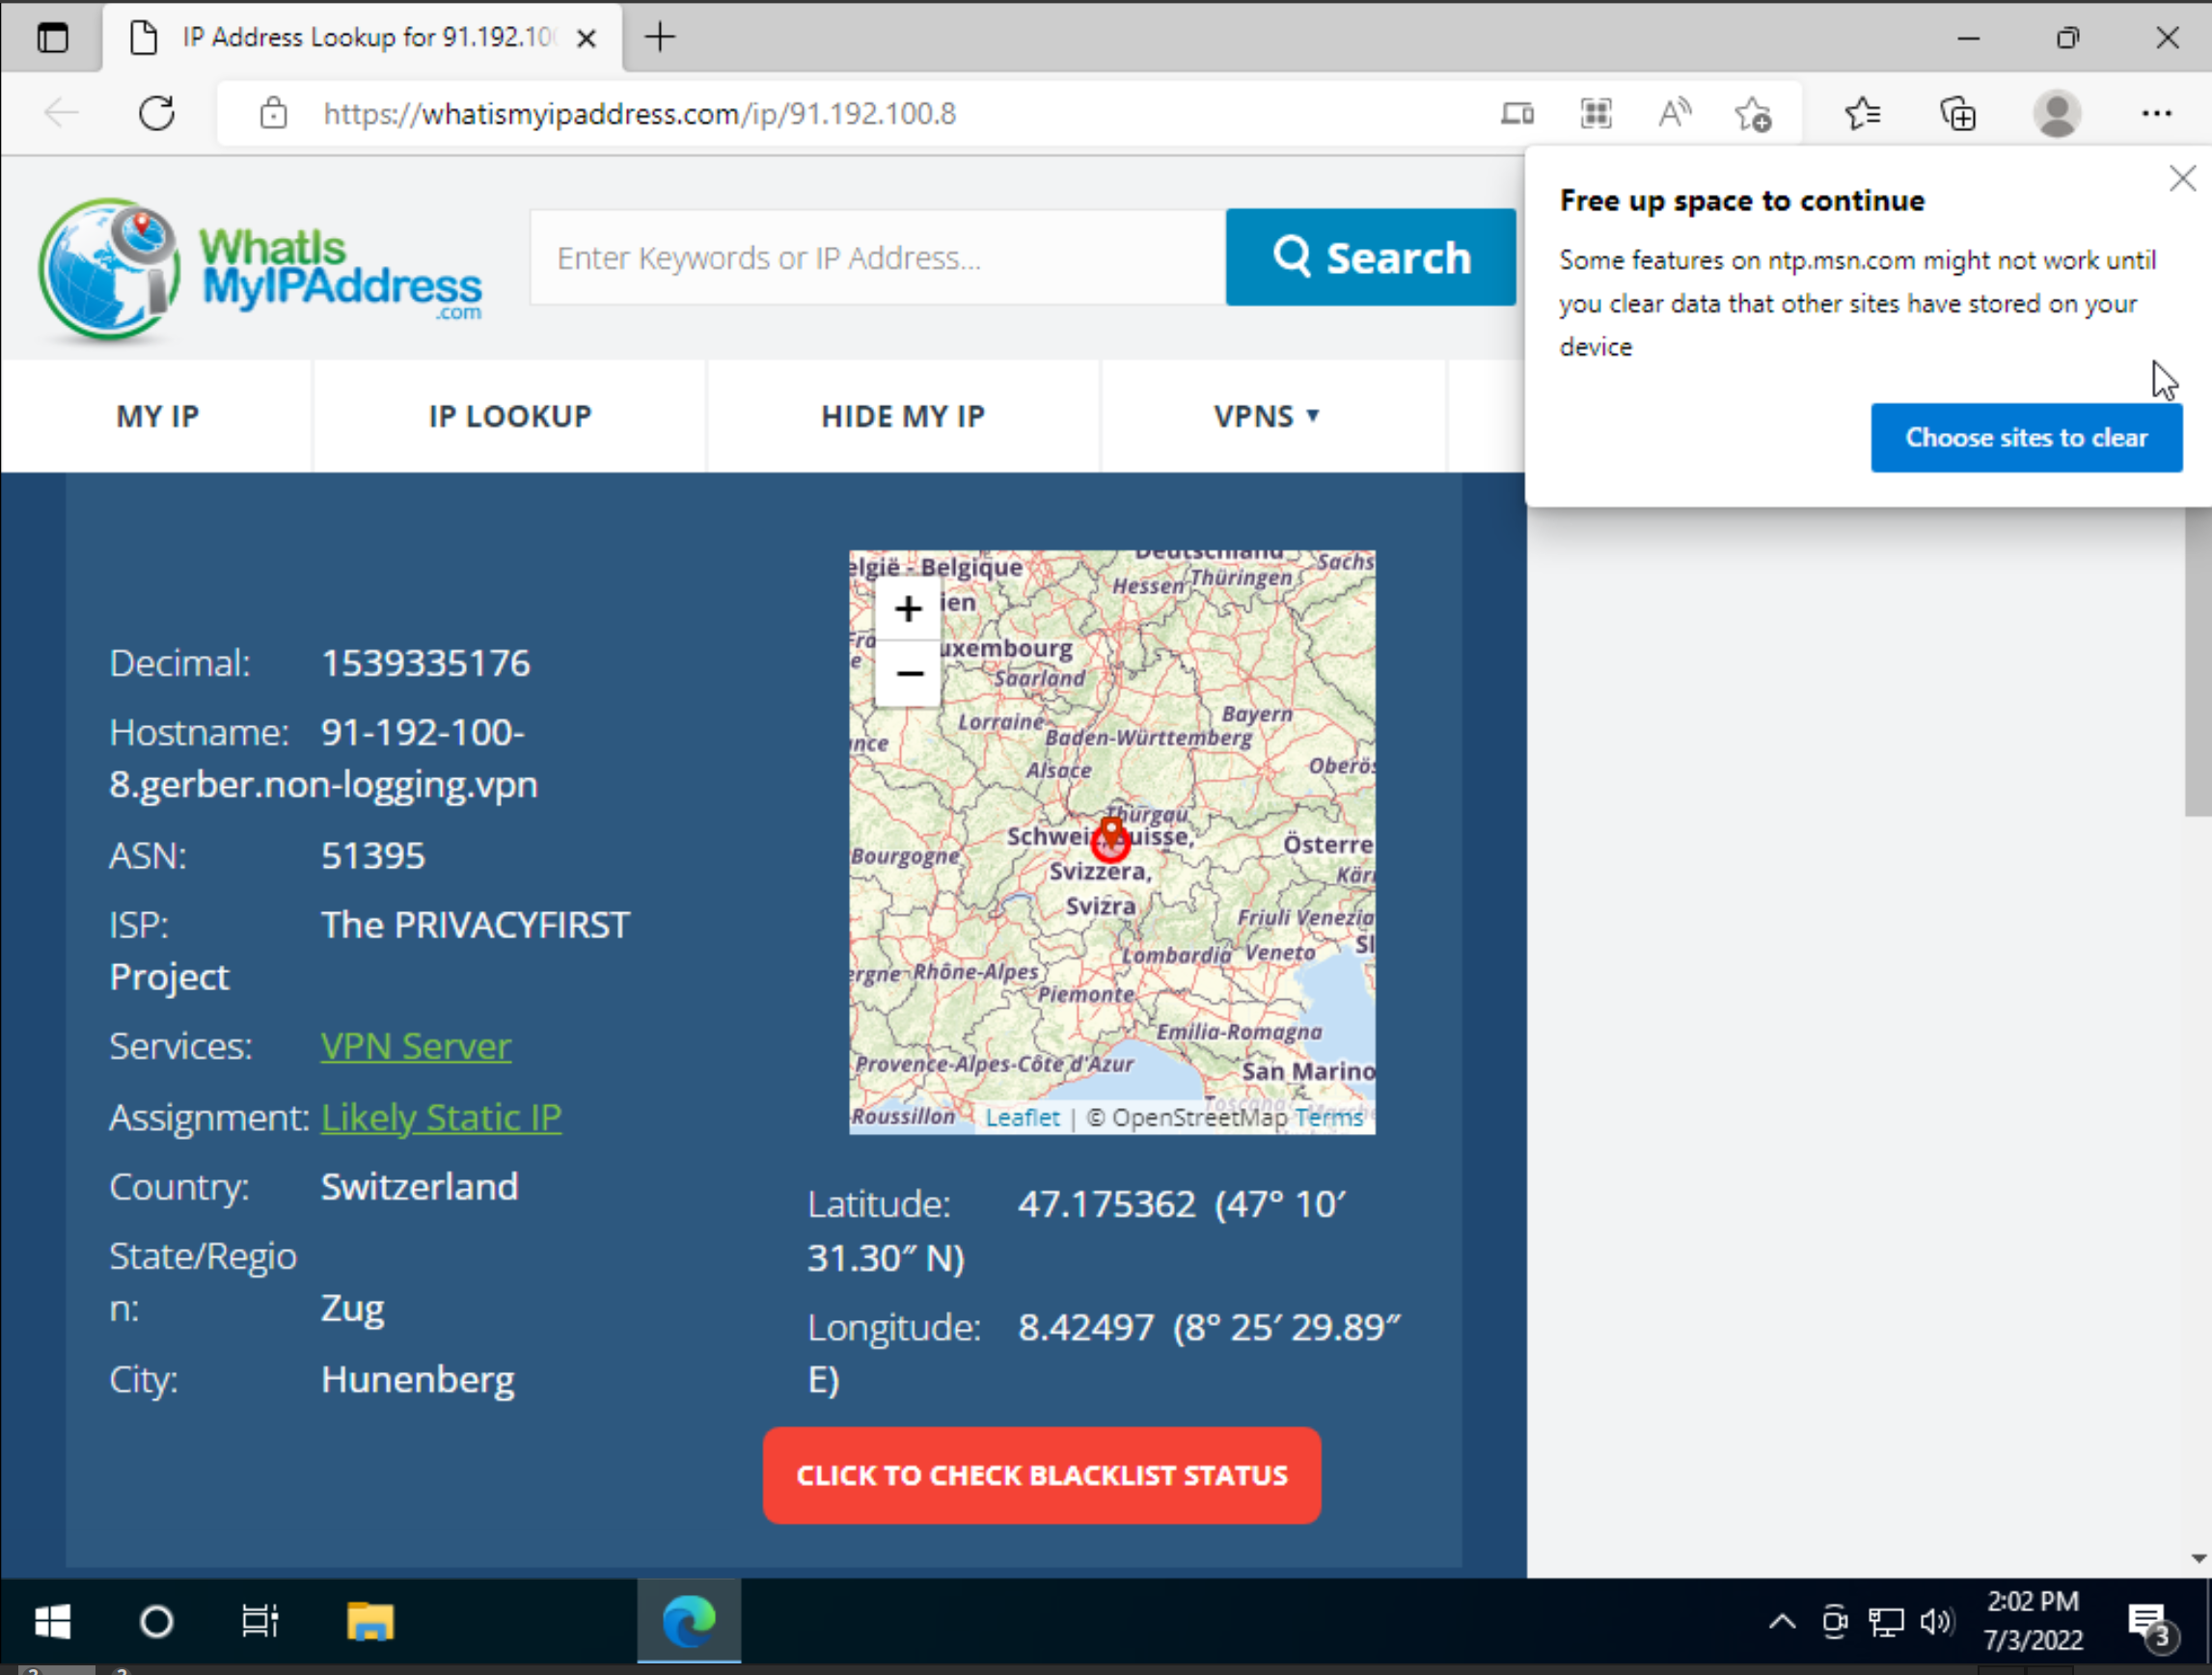Click the Keywords or IP Address field
This screenshot has height=1675, width=2212.
877,257
